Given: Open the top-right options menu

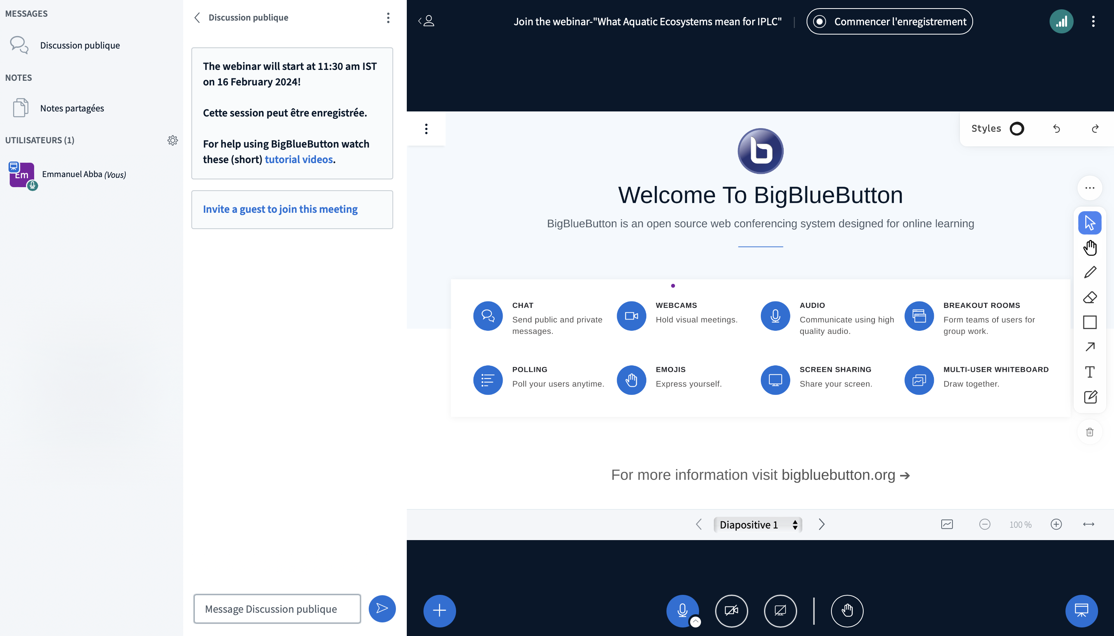Looking at the screenshot, I should tap(1093, 21).
